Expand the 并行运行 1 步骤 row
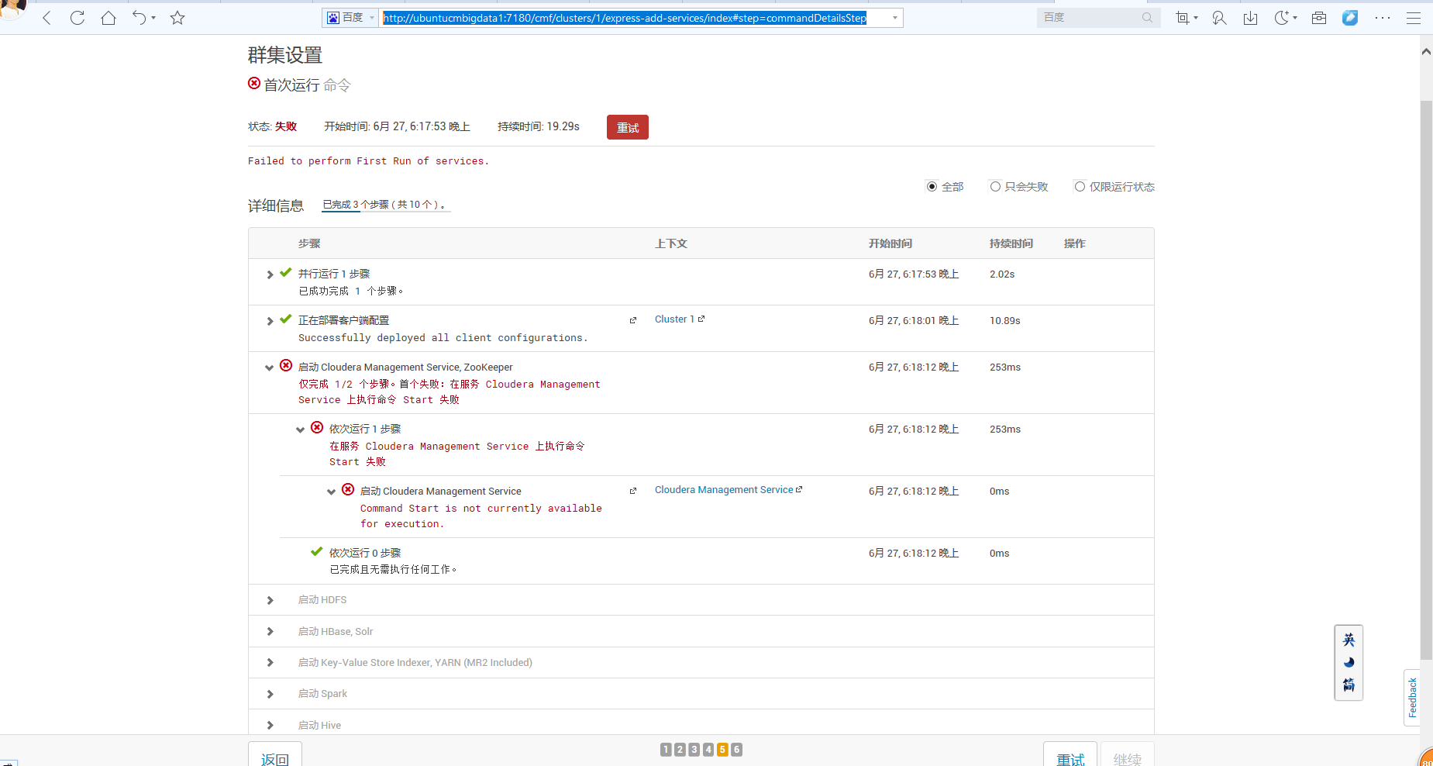This screenshot has width=1433, height=766. 270,274
